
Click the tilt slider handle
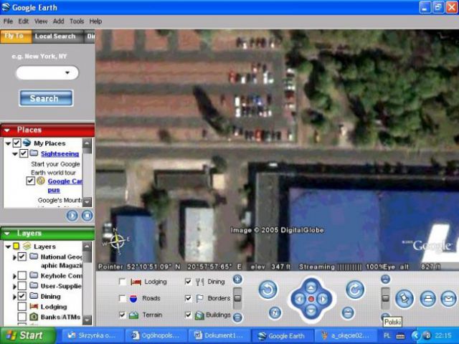pos(386,298)
